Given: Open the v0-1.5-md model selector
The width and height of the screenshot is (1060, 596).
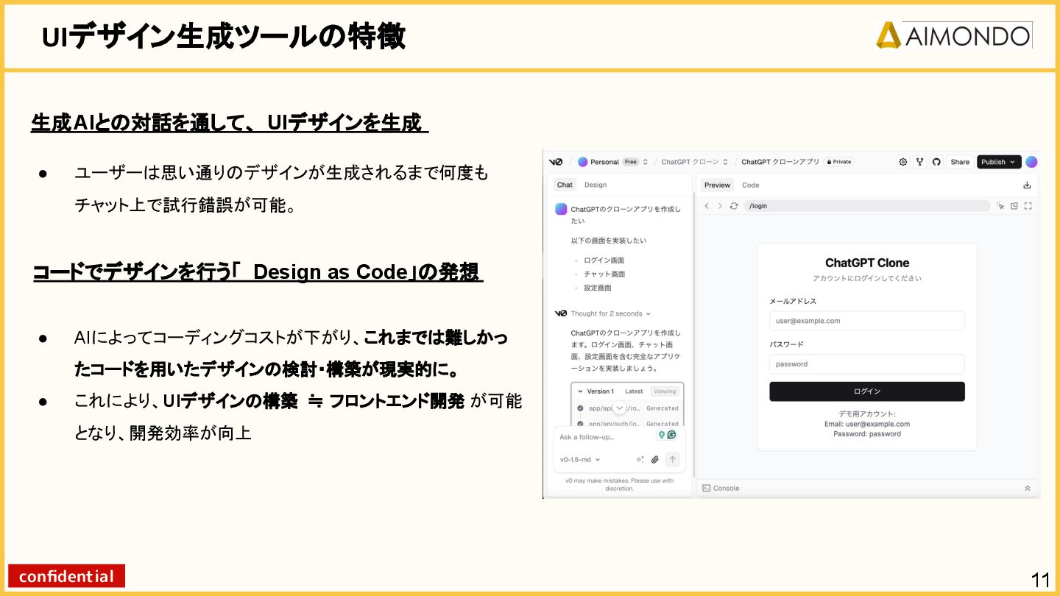Looking at the screenshot, I should click(x=580, y=459).
